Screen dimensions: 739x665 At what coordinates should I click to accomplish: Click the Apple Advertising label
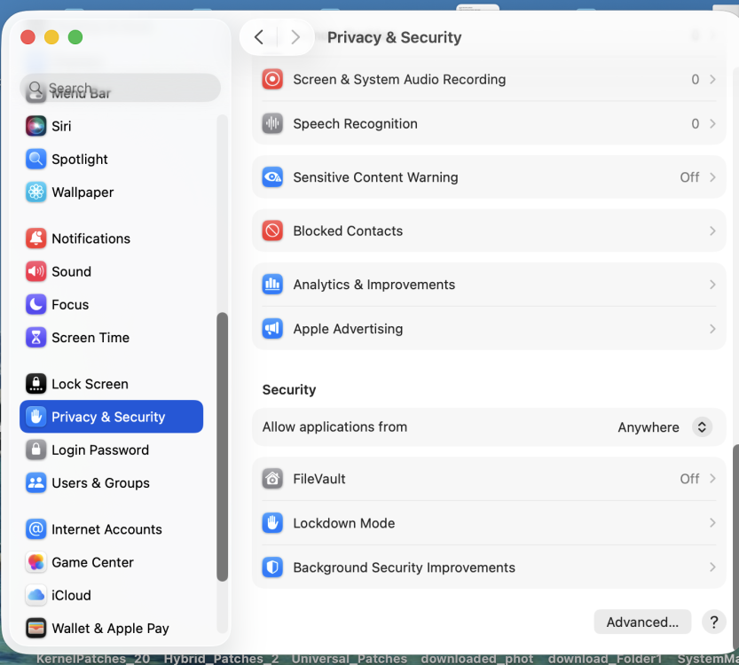point(348,329)
